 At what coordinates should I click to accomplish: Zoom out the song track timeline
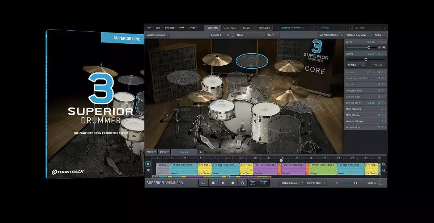(x=384, y=170)
